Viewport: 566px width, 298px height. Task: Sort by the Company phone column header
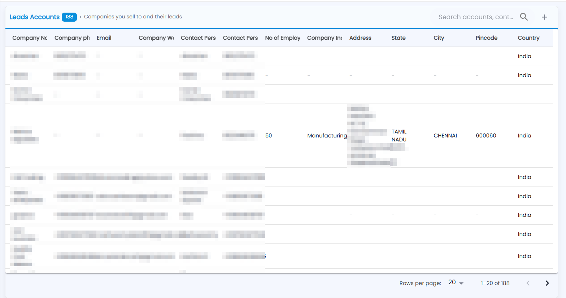[x=72, y=38]
